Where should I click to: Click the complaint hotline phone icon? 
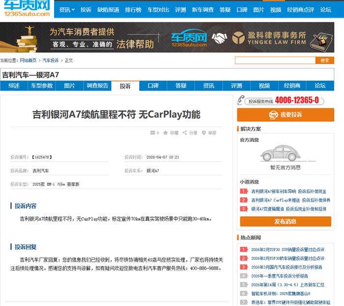click(x=241, y=101)
